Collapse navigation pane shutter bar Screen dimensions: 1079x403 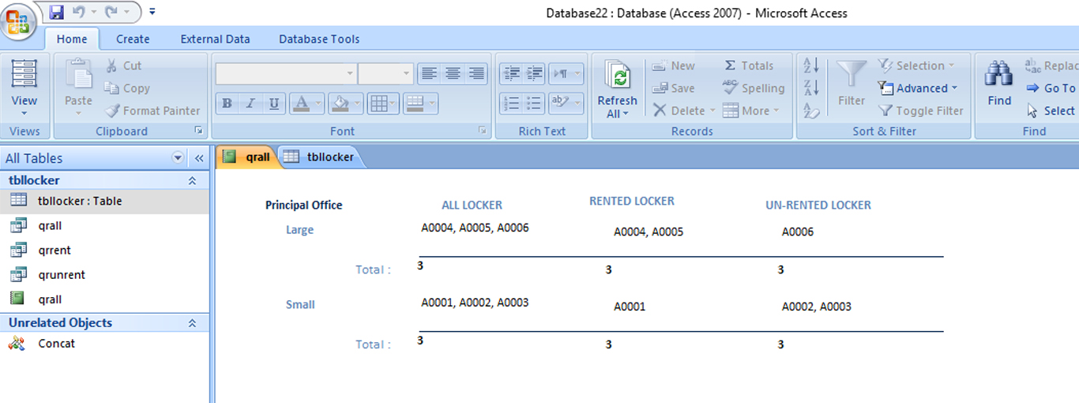199,158
